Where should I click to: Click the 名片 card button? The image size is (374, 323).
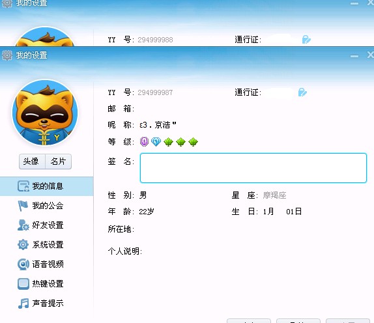(x=58, y=161)
